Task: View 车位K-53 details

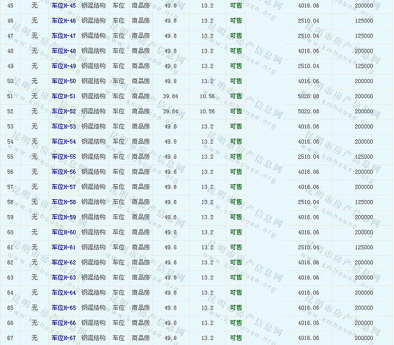Action: [x=63, y=127]
